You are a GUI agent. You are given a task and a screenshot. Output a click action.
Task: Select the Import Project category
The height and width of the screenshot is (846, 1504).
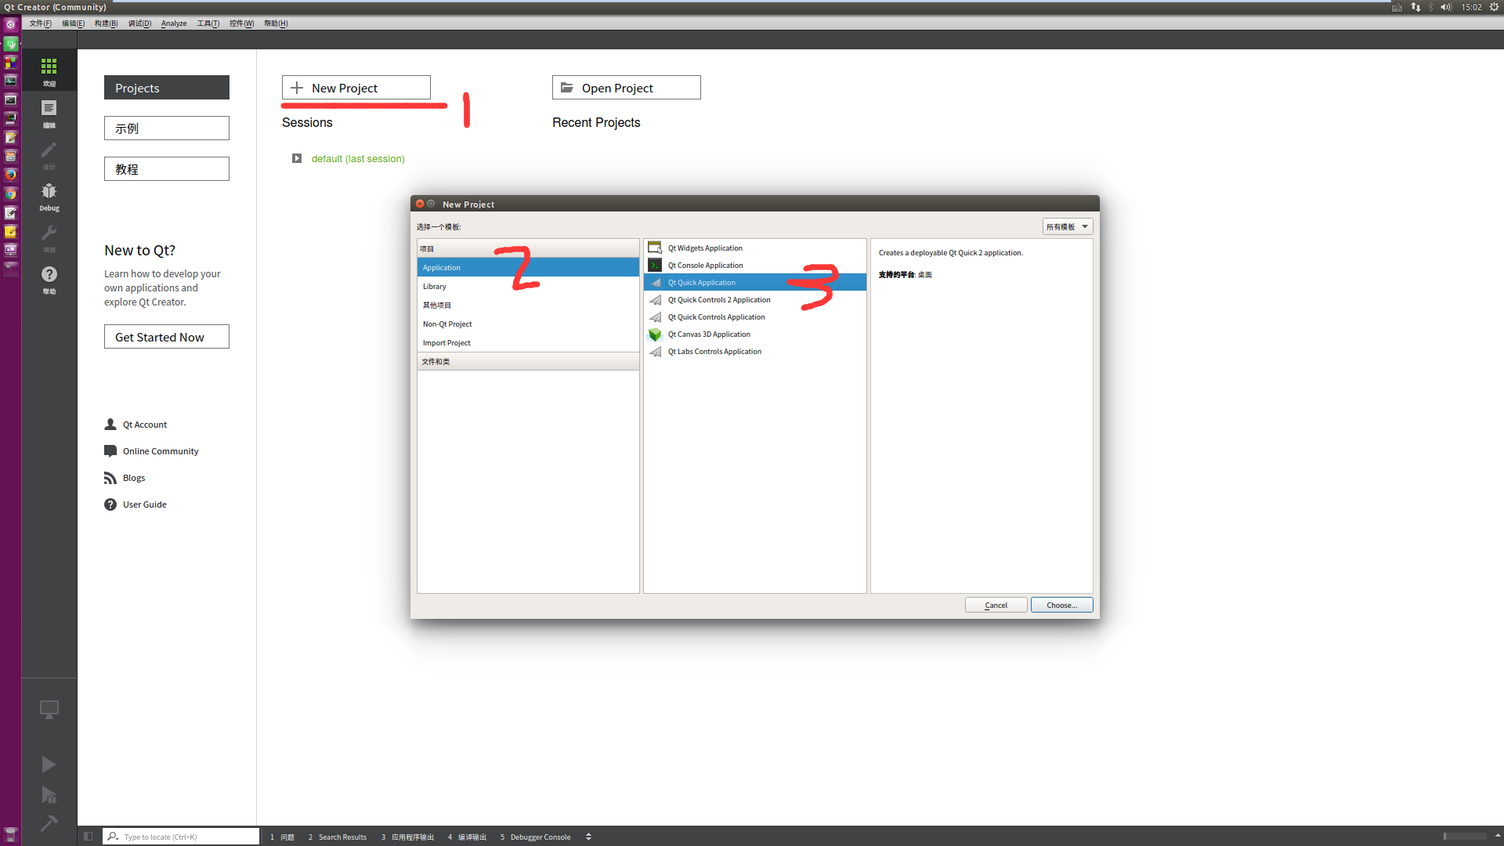[x=528, y=343]
